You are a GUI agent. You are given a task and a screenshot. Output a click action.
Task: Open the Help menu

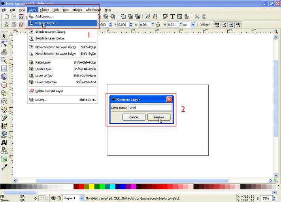pyautogui.click(x=108, y=10)
